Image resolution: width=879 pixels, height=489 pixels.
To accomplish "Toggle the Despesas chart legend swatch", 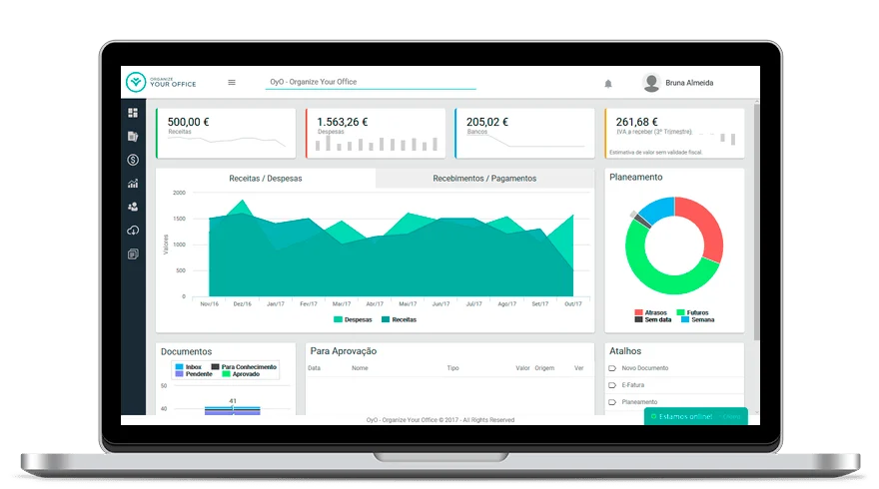I will [338, 319].
